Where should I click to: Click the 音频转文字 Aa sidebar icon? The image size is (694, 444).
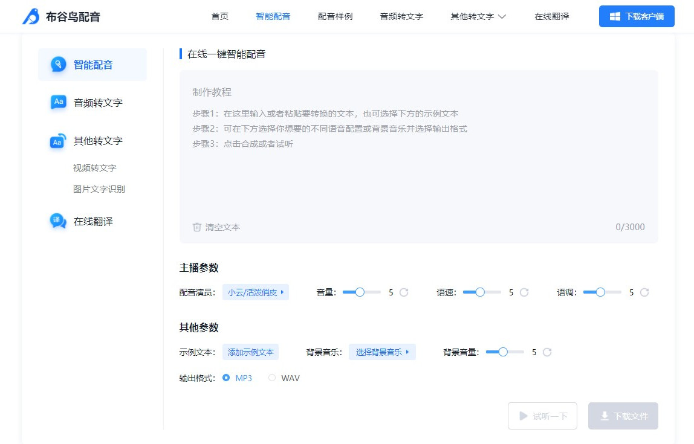[59, 102]
